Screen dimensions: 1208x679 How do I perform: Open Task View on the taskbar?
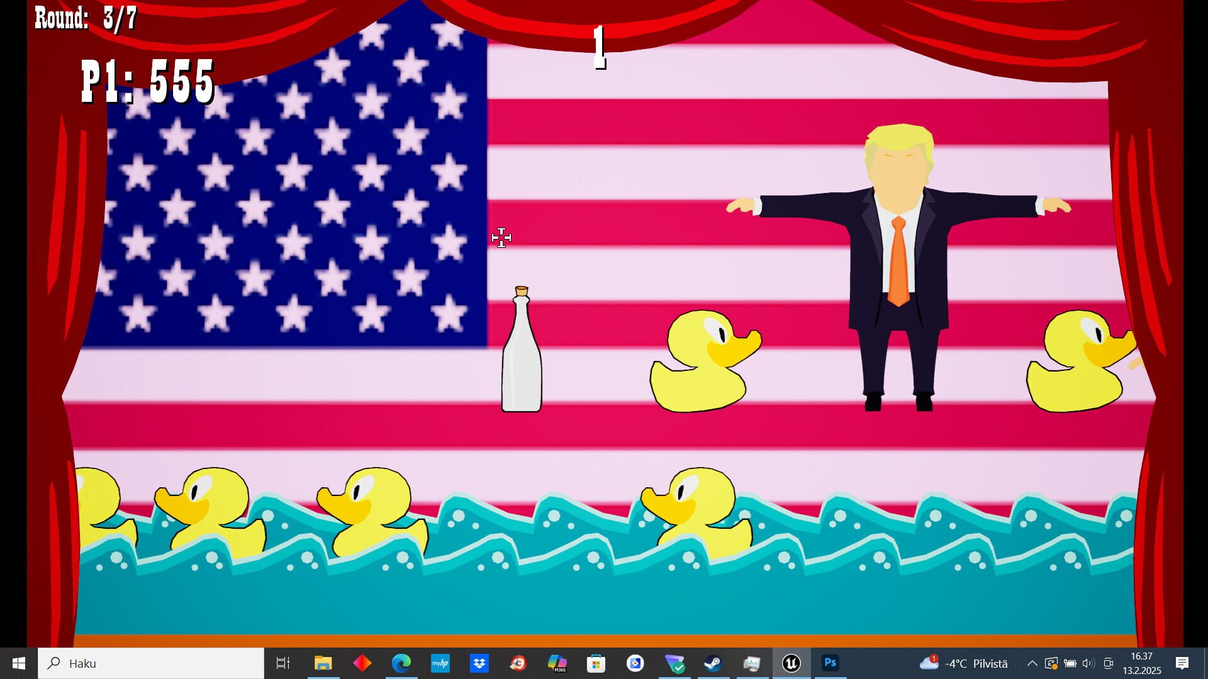click(x=283, y=663)
